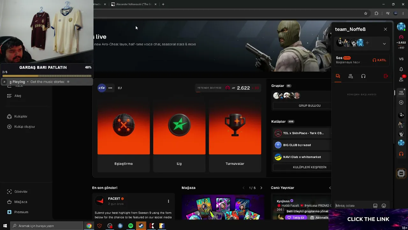Bookmark this page with star icon
Viewport: 408px width, 230px height.
click(x=366, y=13)
